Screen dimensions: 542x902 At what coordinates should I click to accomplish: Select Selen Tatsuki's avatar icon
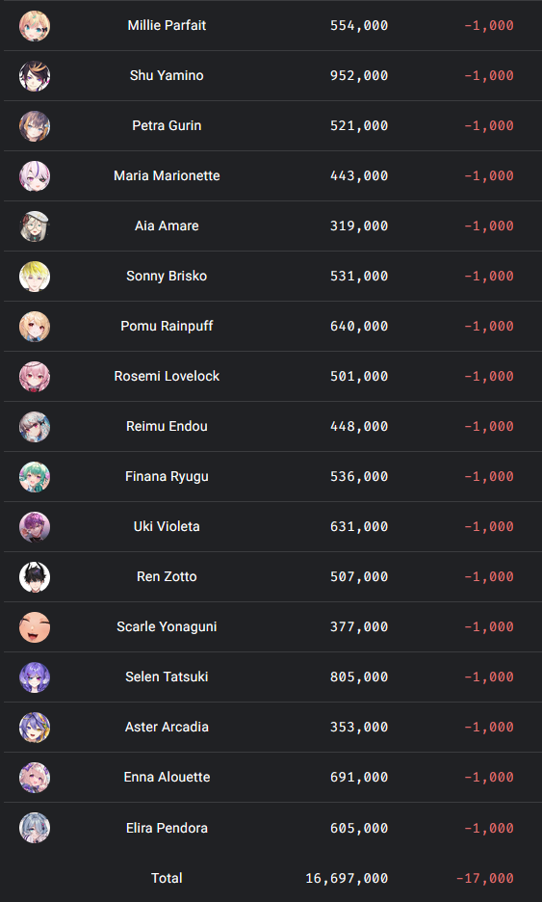click(35, 677)
